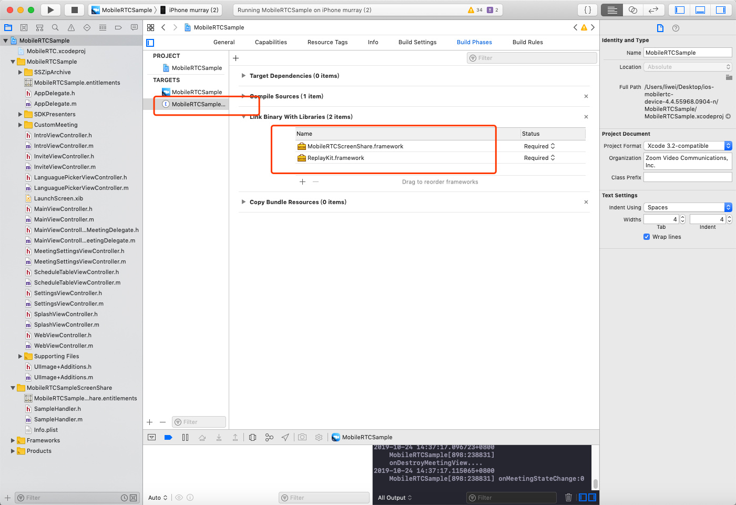Pause program execution in debug bar
Viewport: 736px width, 505px height.
point(185,437)
